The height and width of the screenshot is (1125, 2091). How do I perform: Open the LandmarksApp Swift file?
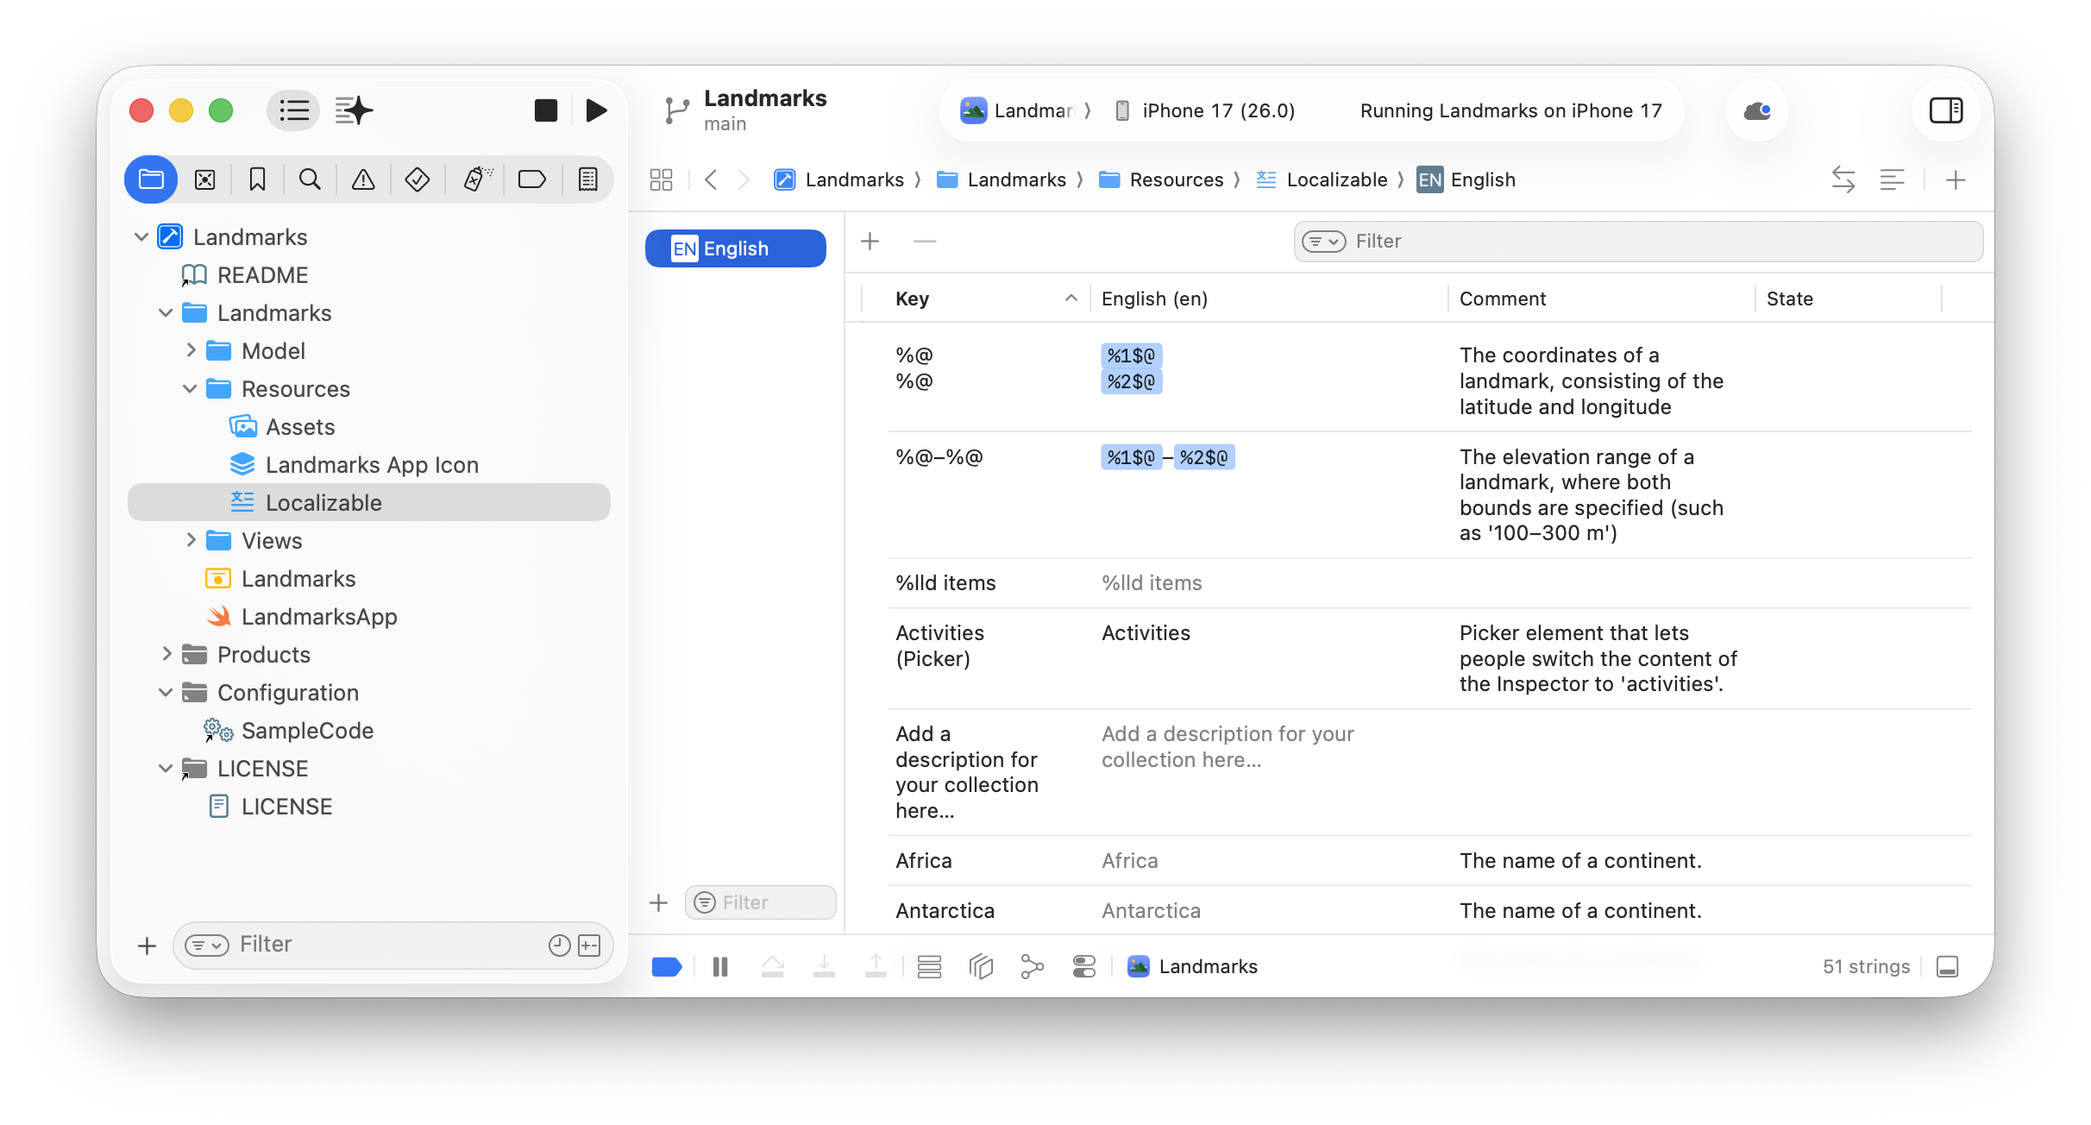[x=319, y=616]
